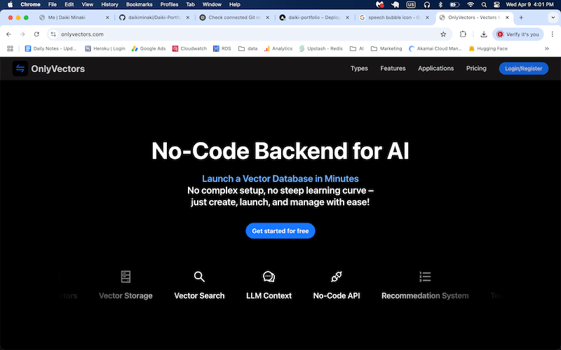Open the View menu
This screenshot has width=561, height=350.
click(87, 4)
